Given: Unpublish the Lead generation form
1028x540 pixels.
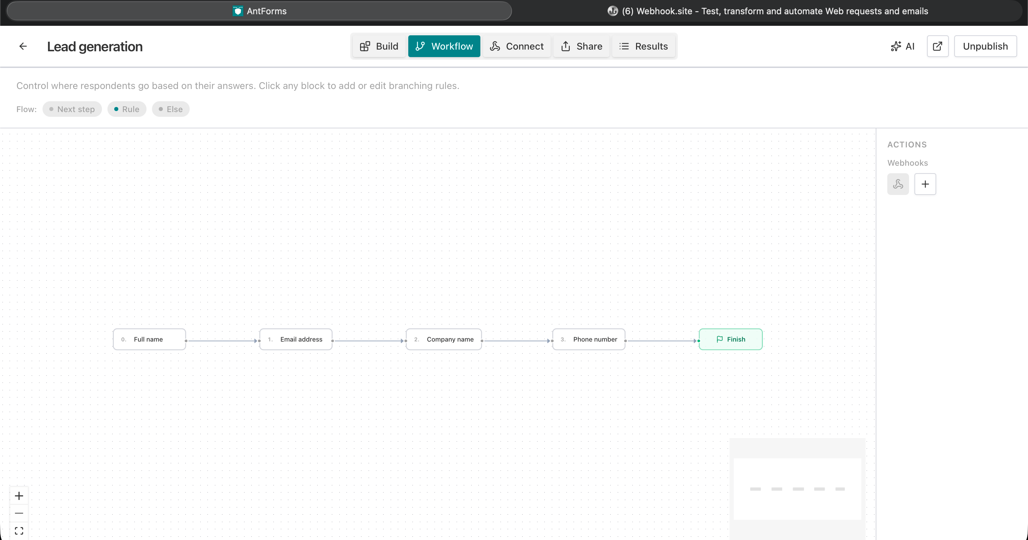Looking at the screenshot, I should [x=985, y=46].
